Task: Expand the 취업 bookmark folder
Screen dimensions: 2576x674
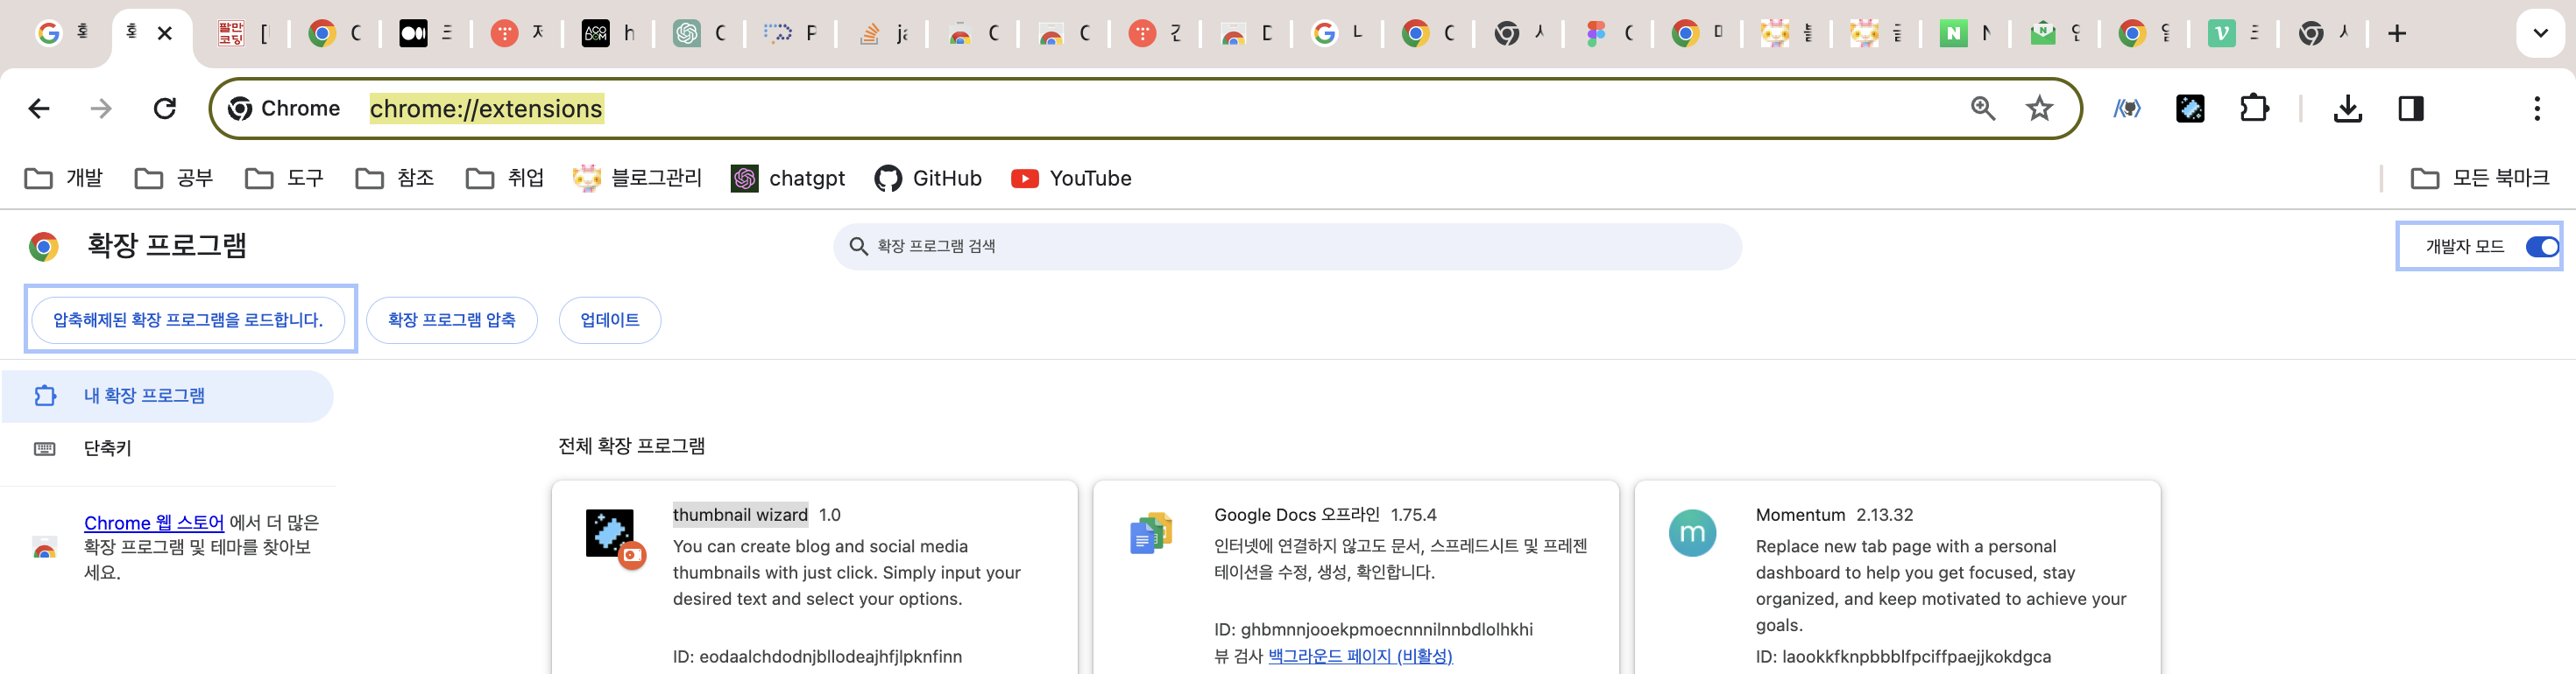Action: (x=505, y=179)
